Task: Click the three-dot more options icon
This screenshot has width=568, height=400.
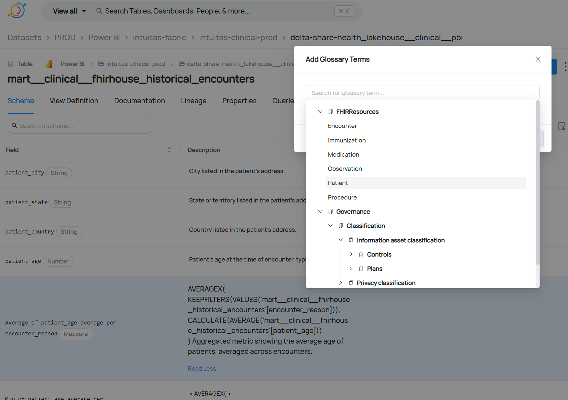Action: coord(565,67)
